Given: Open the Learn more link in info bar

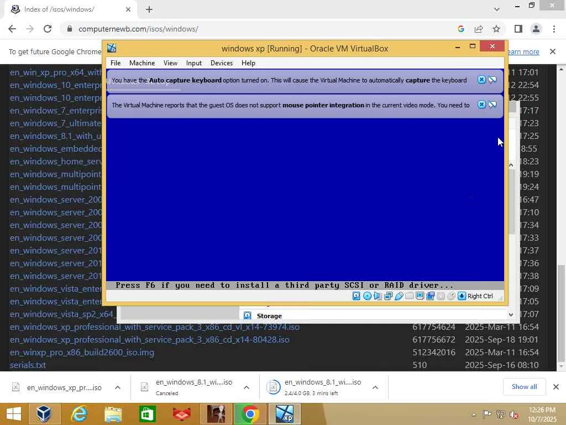Looking at the screenshot, I should (523, 51).
